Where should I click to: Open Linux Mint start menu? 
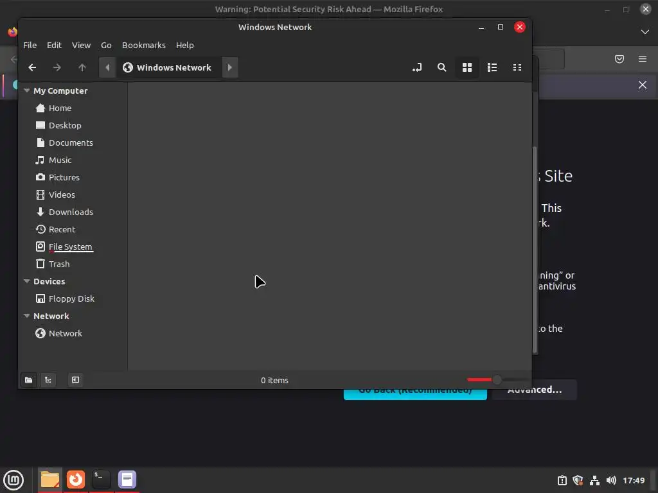13,480
